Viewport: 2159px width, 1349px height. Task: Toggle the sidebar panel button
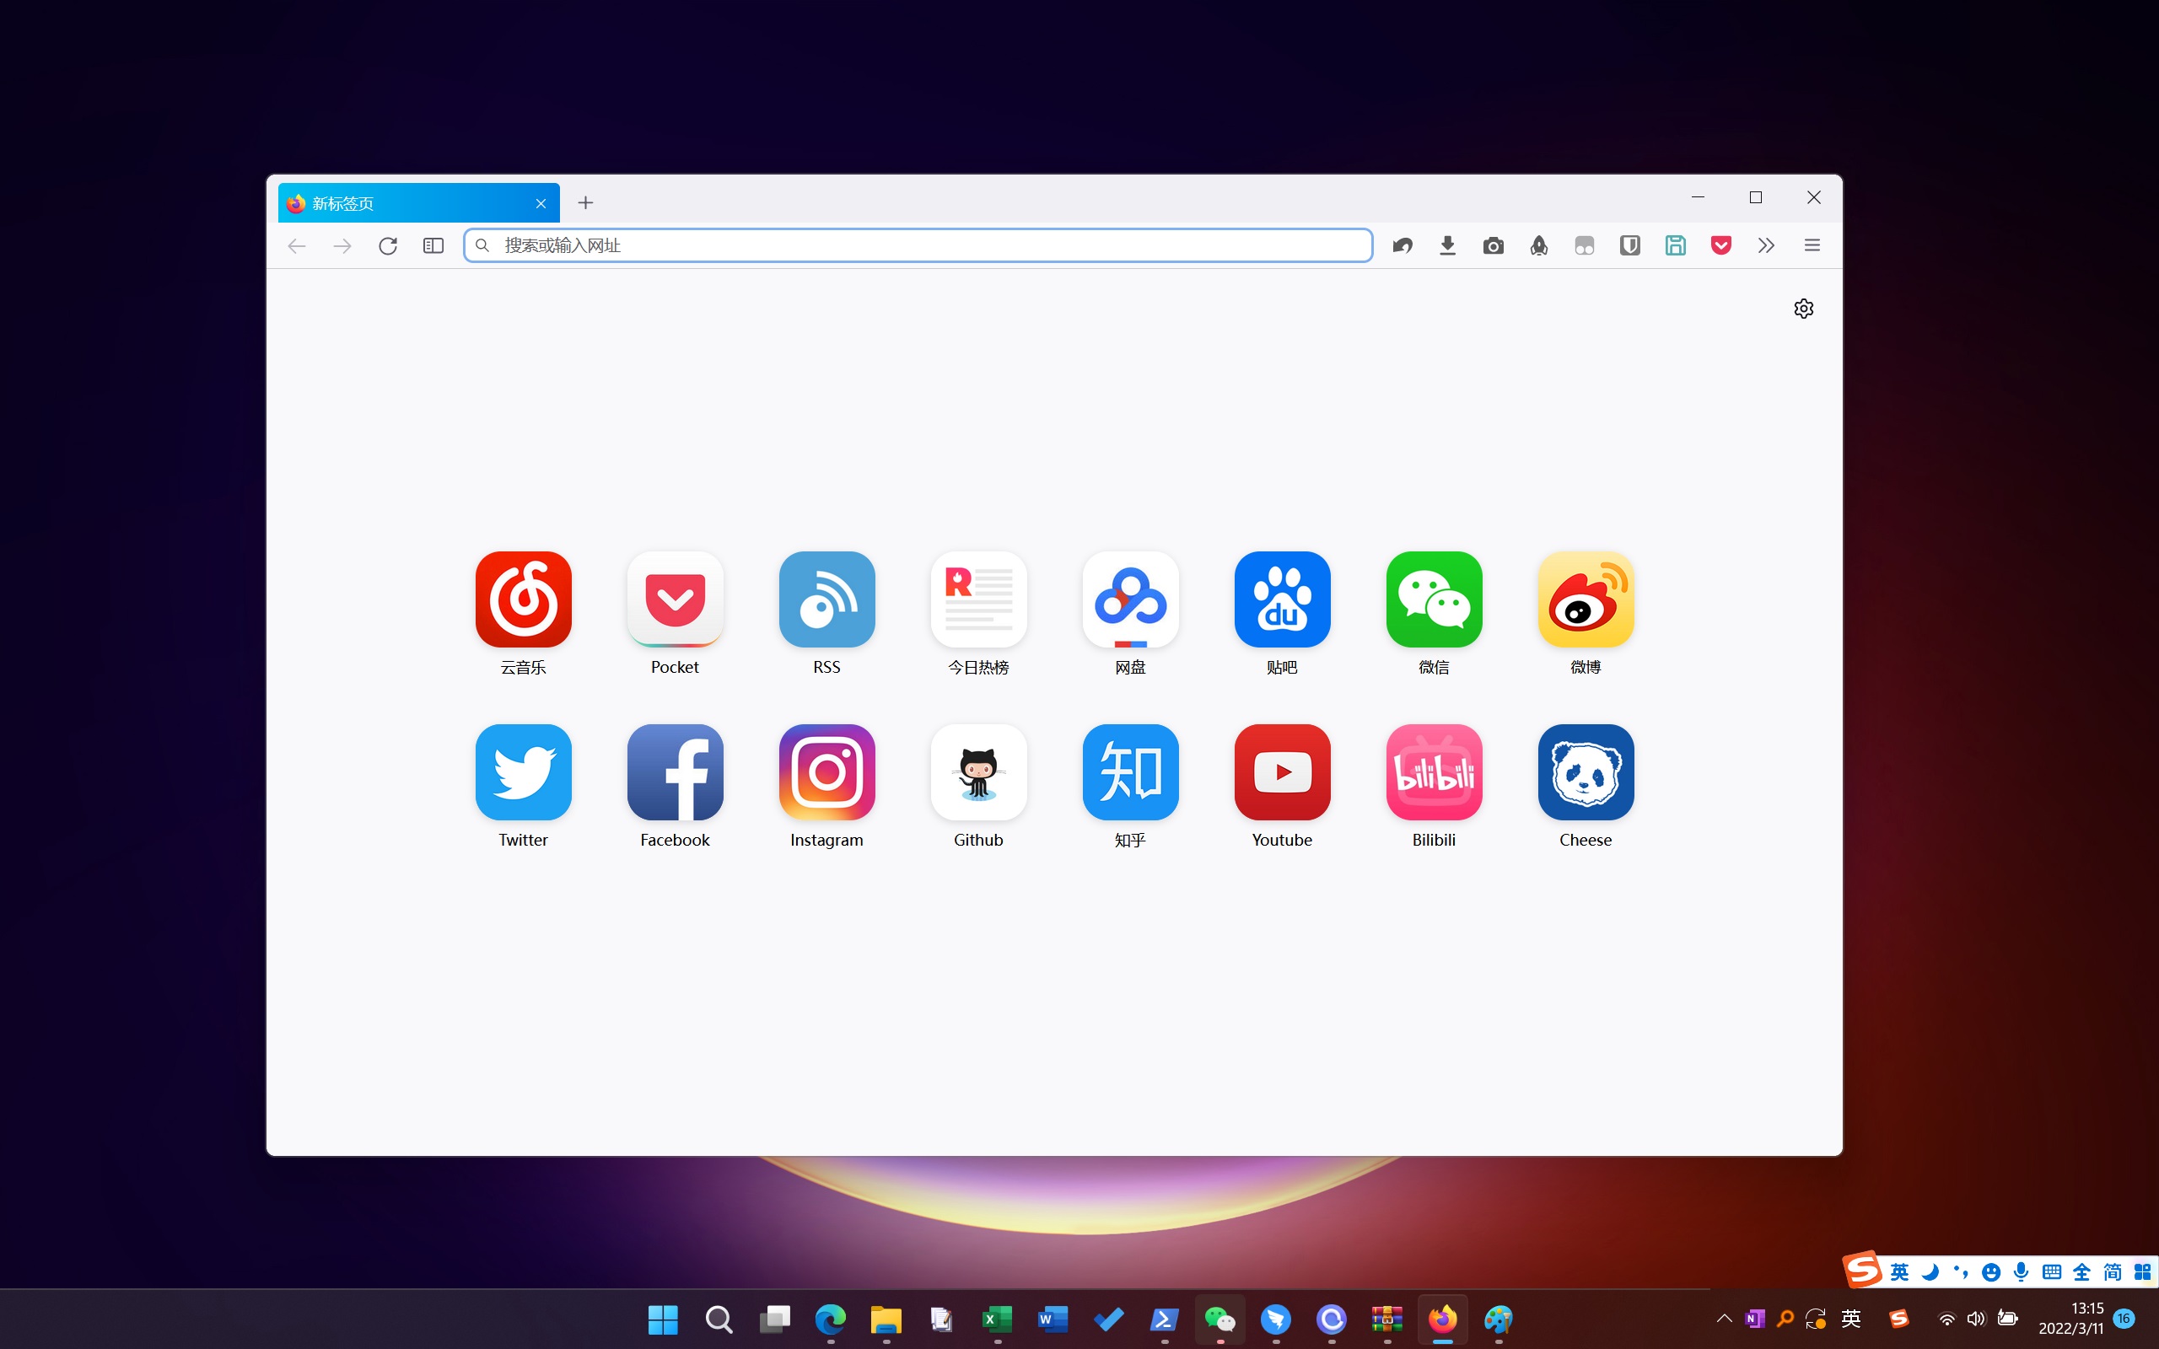[433, 245]
